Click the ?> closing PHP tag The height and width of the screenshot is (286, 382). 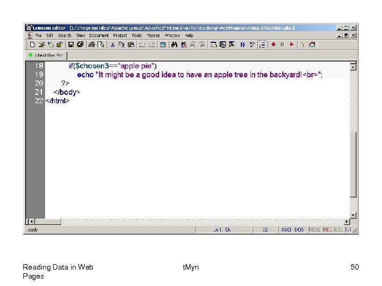click(x=65, y=84)
